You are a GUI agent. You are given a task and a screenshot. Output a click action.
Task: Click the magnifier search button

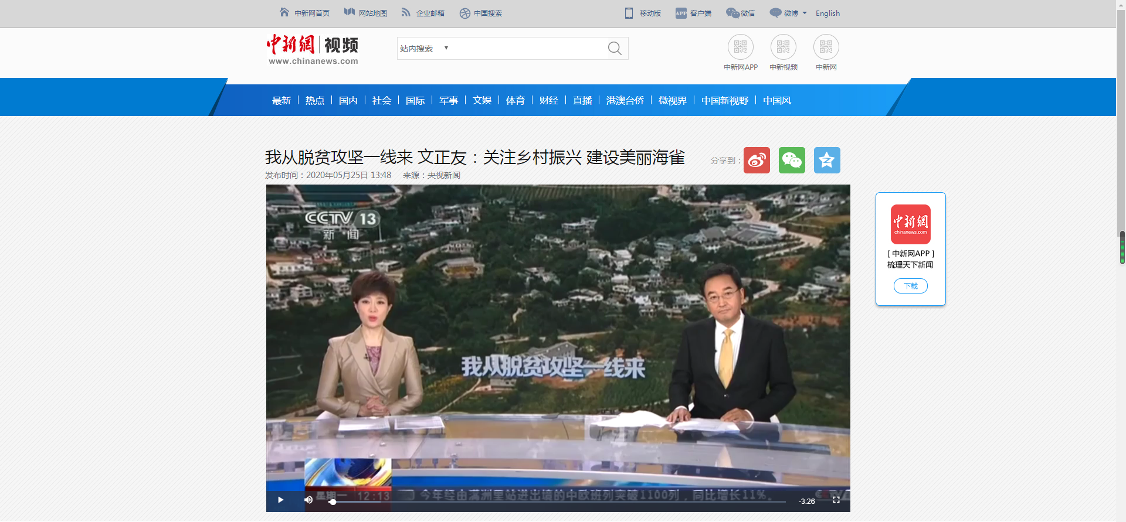coord(615,48)
